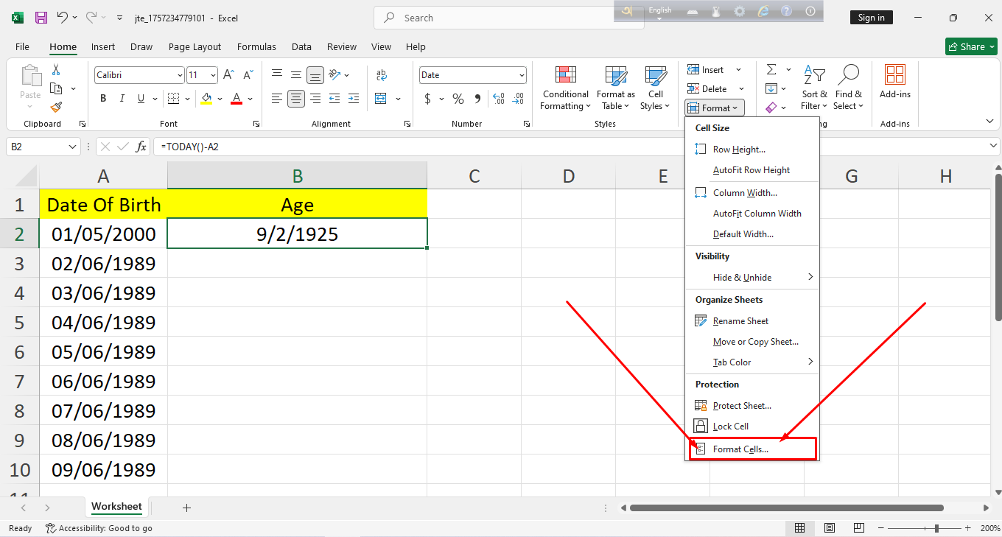1002x537 pixels.
Task: Select Format Cells... from the menu
Action: (740, 449)
